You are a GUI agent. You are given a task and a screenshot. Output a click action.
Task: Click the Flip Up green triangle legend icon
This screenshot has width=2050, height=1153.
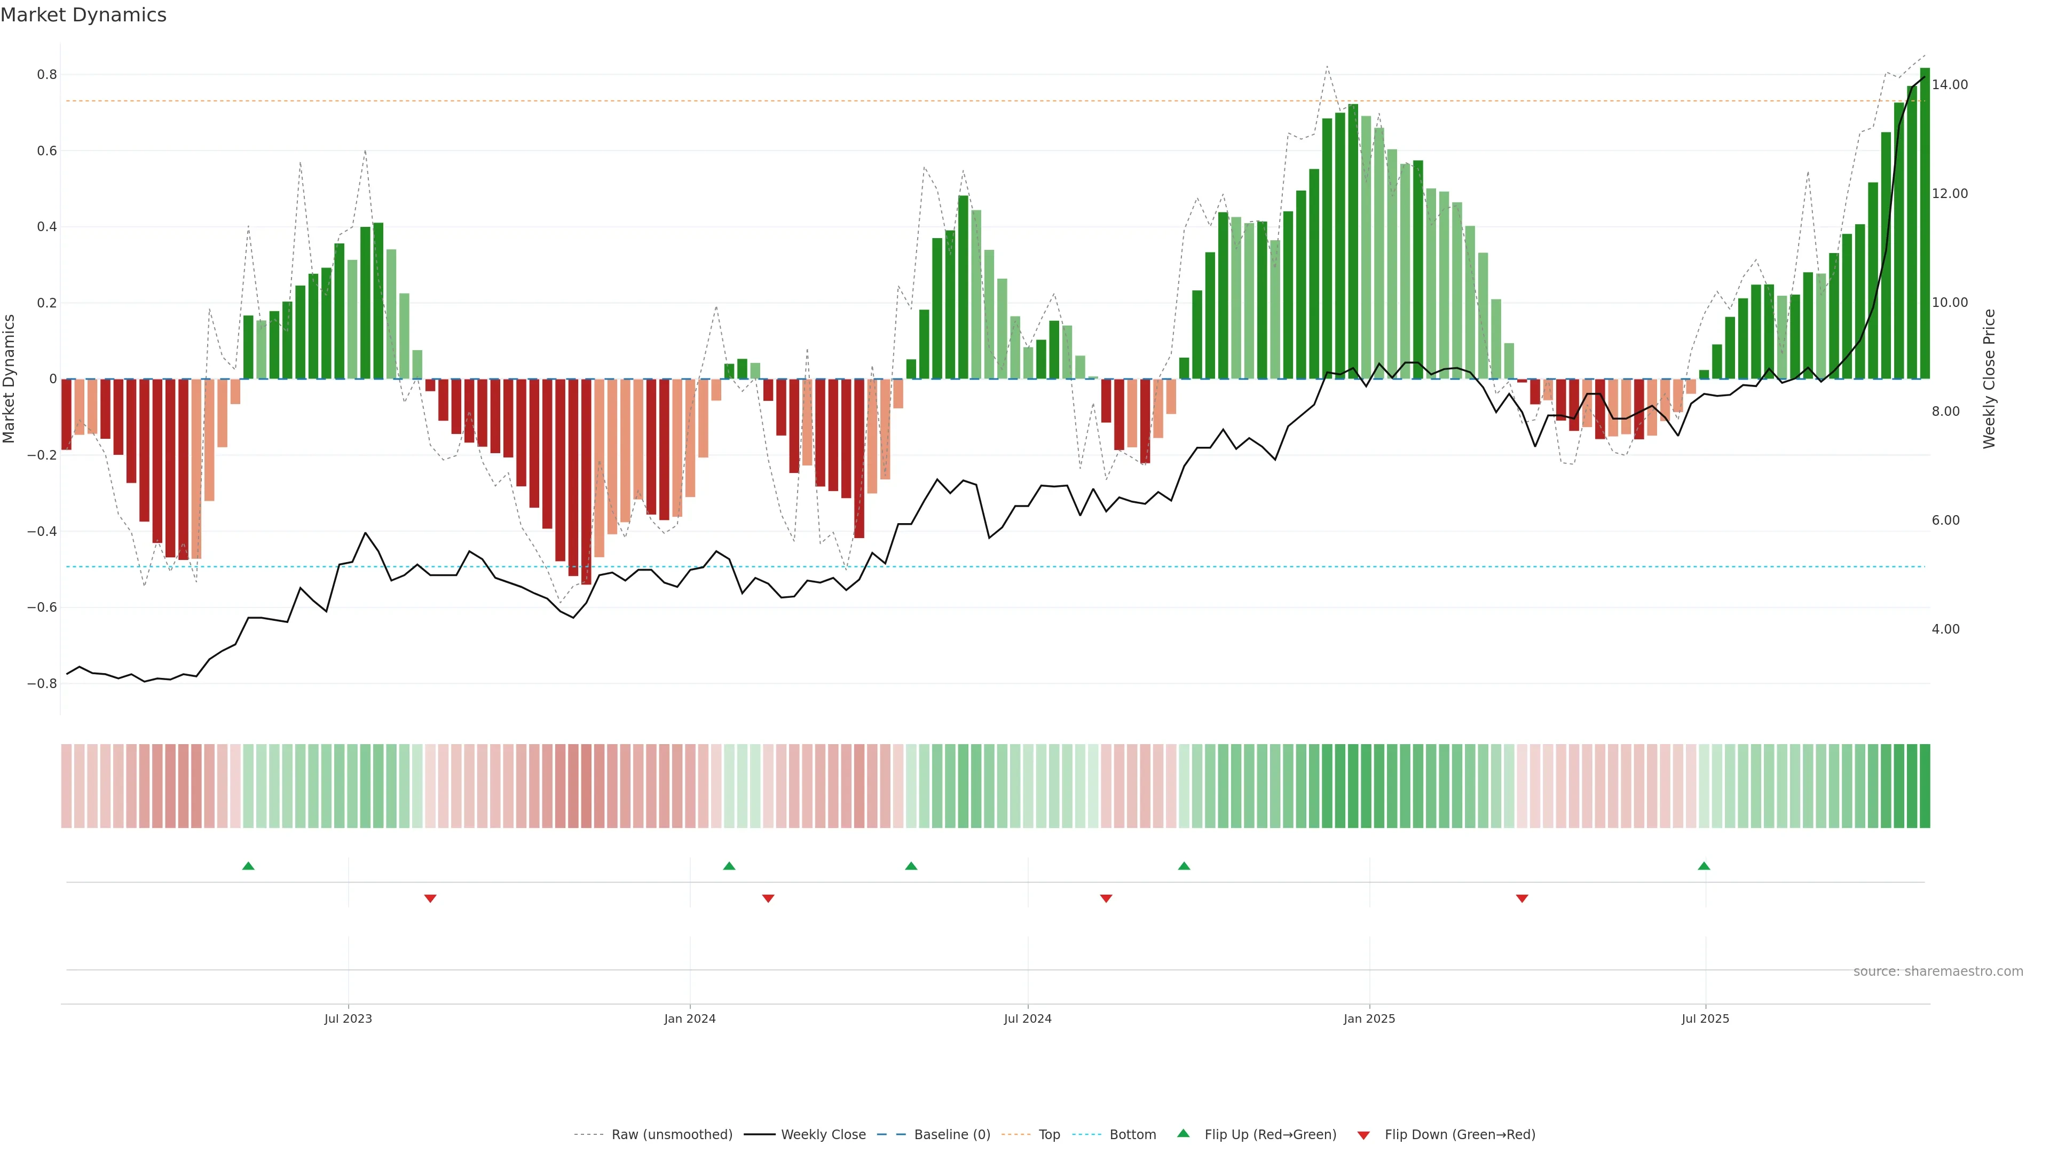click(x=1184, y=1133)
